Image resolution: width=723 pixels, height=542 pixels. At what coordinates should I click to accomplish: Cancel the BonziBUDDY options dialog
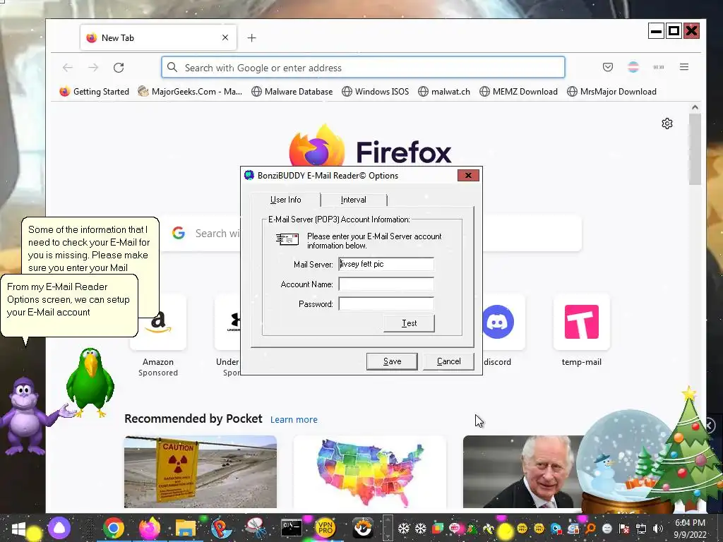(x=448, y=361)
